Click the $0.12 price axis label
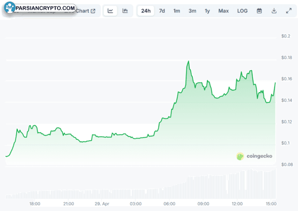The image size is (298, 211). [287, 122]
